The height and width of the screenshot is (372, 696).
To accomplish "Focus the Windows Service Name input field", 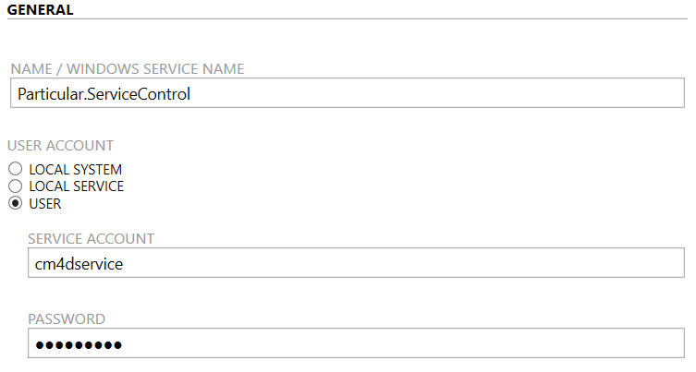I will (x=348, y=93).
